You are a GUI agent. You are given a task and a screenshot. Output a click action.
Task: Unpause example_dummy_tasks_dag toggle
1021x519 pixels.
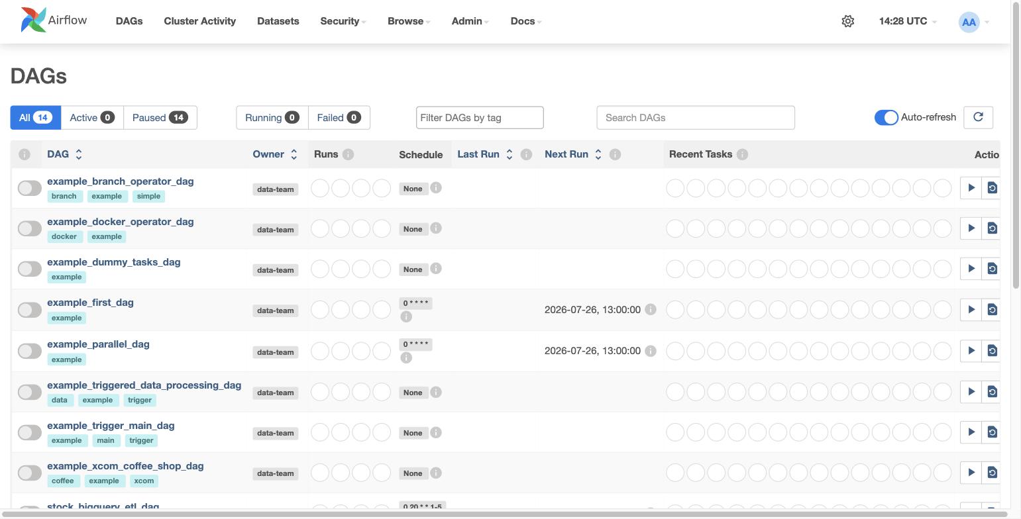coord(30,269)
